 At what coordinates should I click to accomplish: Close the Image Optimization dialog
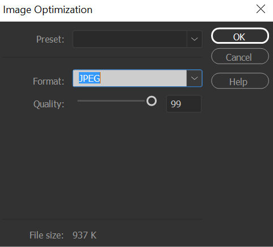(x=261, y=9)
